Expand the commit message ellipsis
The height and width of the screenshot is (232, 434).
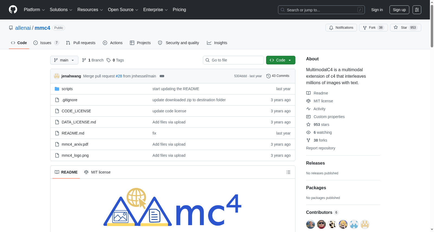pyautogui.click(x=162, y=76)
